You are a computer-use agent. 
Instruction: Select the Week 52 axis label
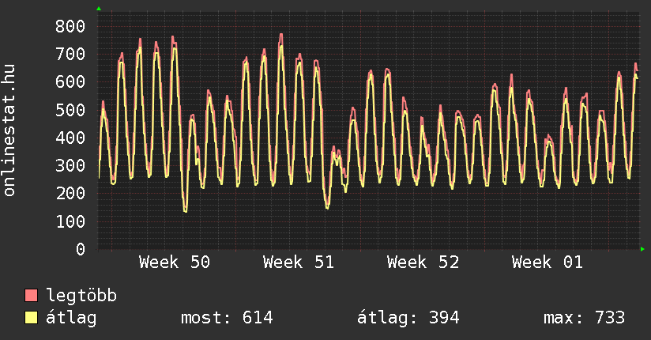pos(423,262)
